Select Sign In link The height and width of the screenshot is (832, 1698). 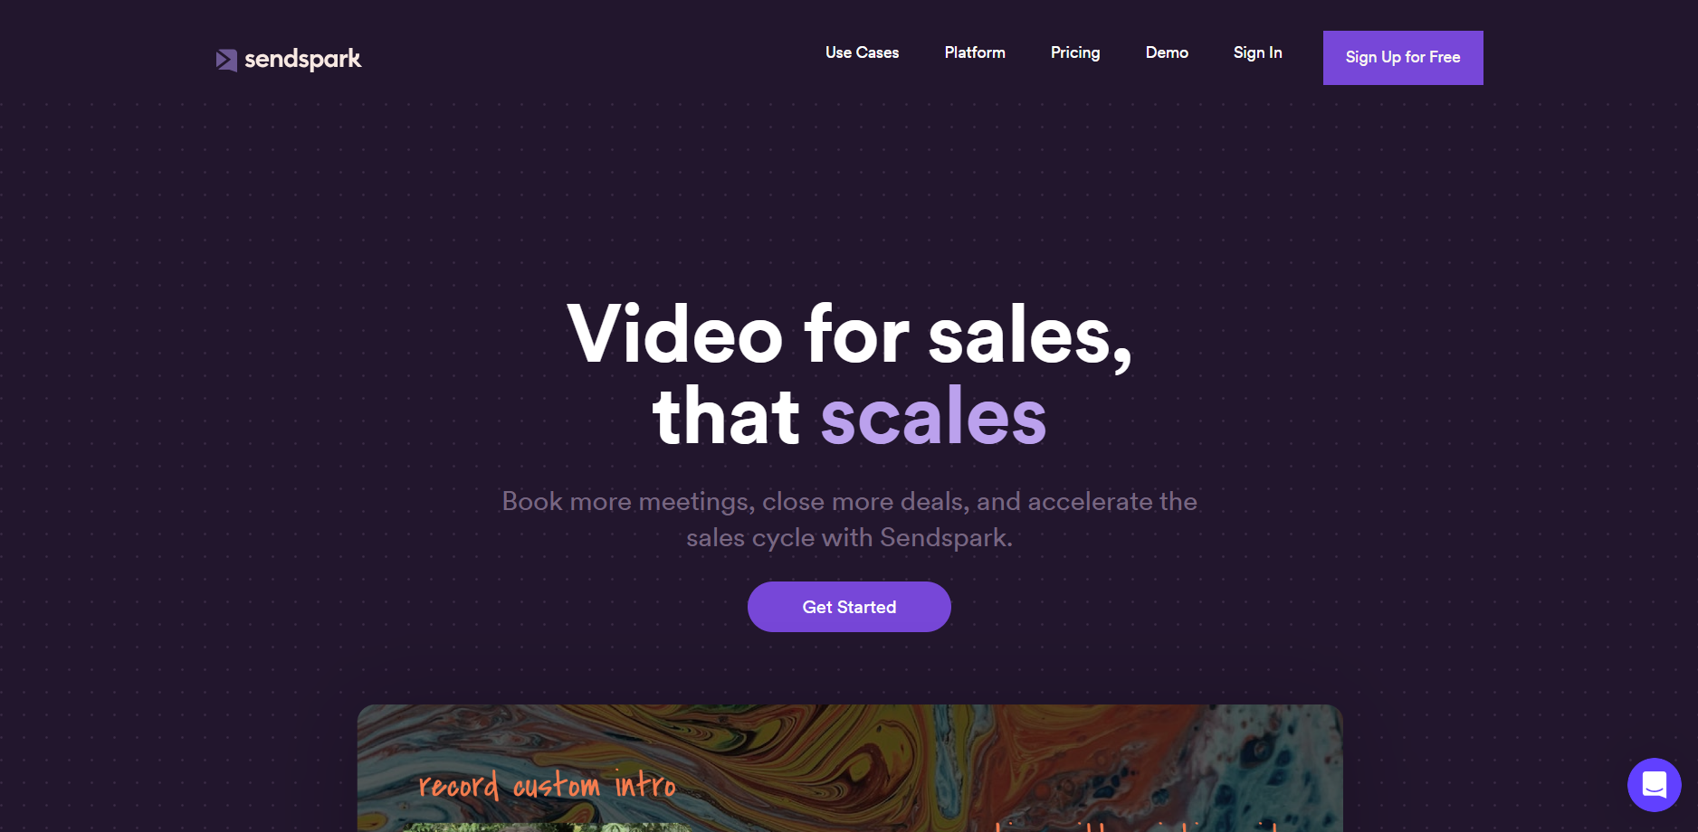pos(1257,52)
